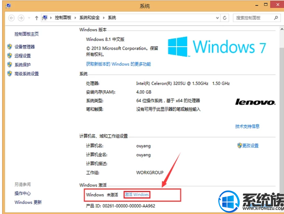Click shield icon beside 设备管理器

(10, 47)
